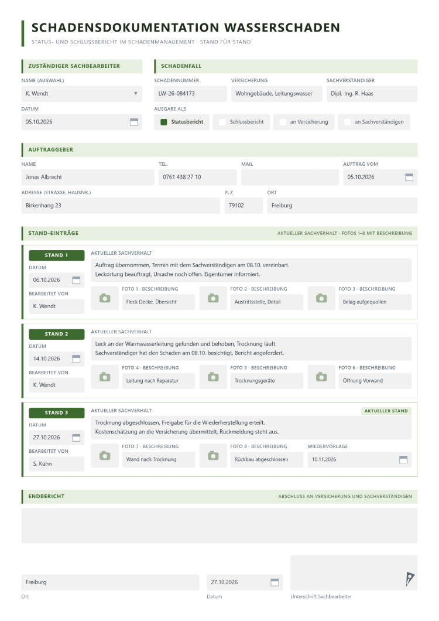Edit Foto 2 description Austrittsstelle, Detail
Screen dimensions: 439x621
(267, 302)
